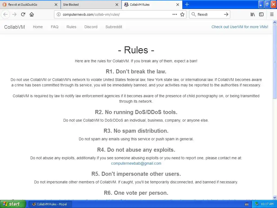Click 'Do not impersonate other members' sentence

point(136,182)
